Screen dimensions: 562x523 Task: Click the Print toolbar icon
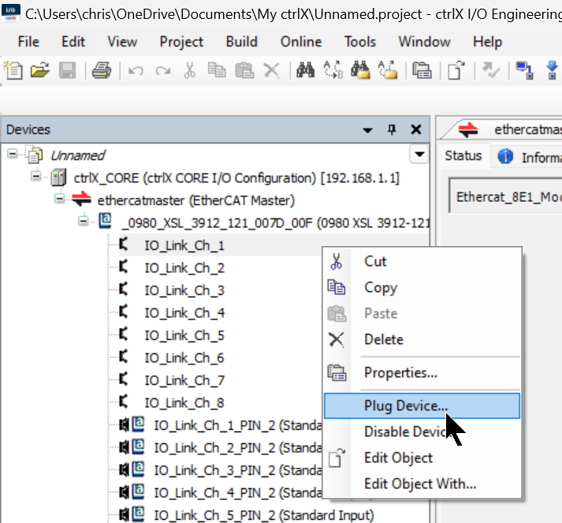point(102,70)
